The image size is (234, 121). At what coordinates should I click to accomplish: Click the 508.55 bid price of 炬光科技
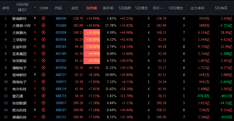pyautogui.click(x=161, y=110)
